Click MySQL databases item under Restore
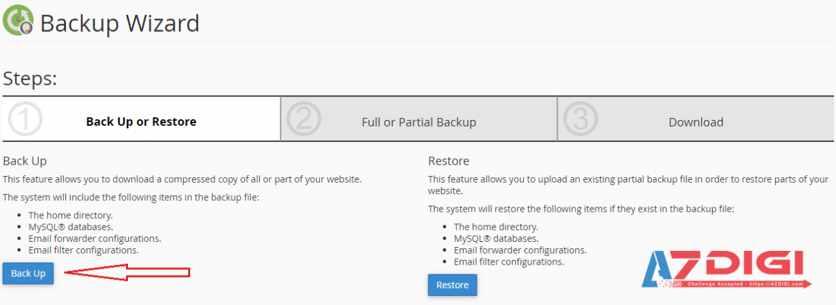 click(496, 238)
